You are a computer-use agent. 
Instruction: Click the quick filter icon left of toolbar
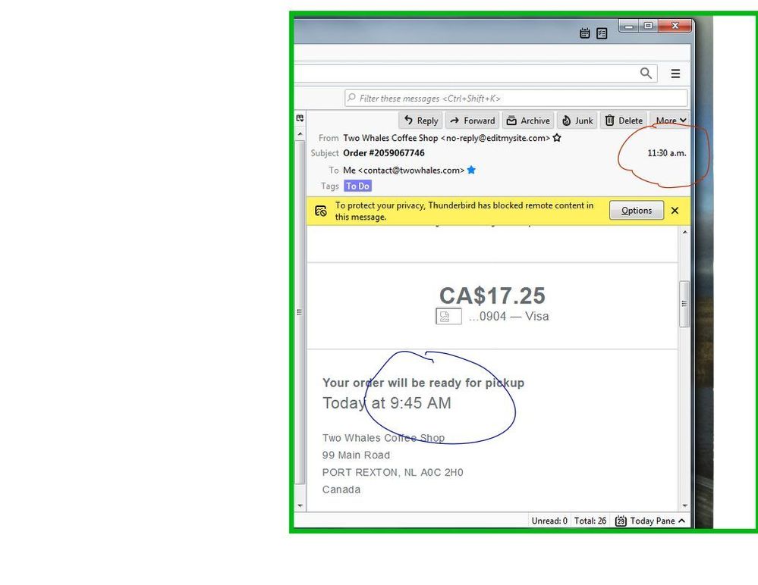click(x=300, y=119)
